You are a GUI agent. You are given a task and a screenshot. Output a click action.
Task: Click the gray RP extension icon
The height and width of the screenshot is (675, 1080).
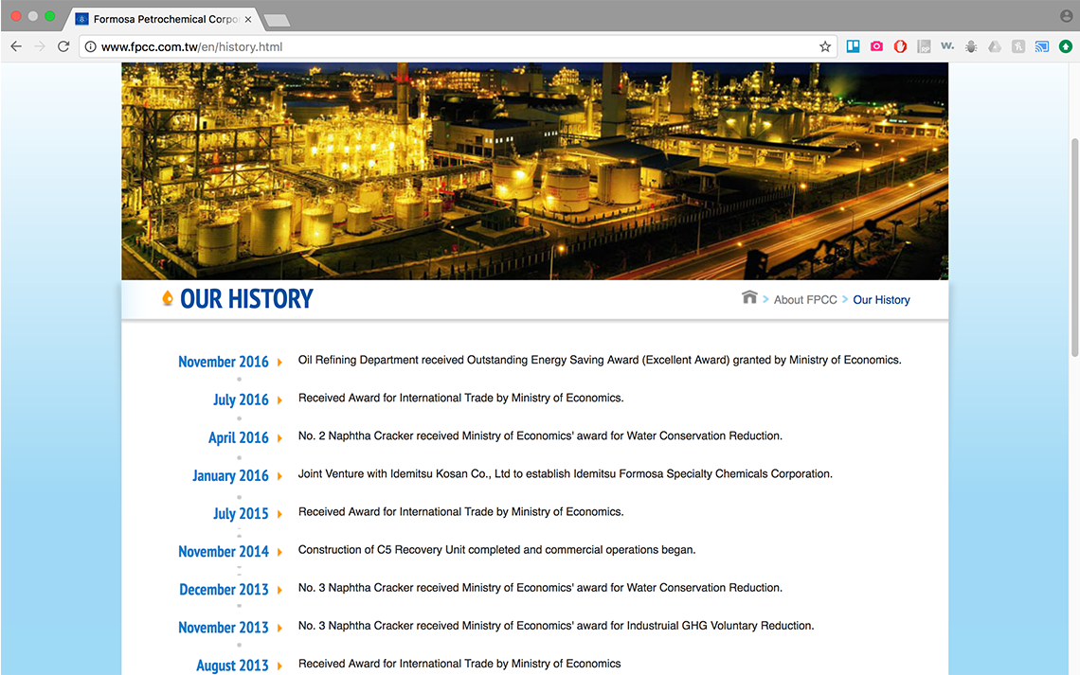coord(924,46)
